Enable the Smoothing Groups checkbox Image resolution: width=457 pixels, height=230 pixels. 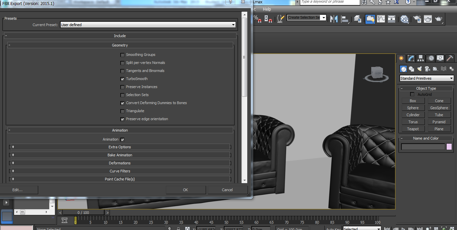tap(122, 55)
